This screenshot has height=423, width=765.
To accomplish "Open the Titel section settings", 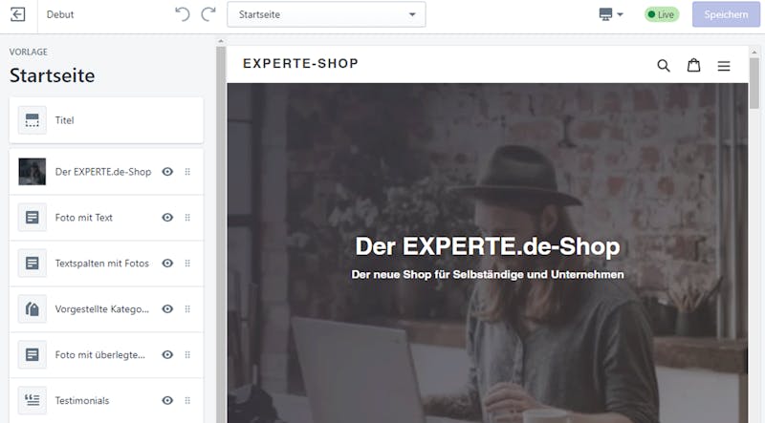I will click(106, 120).
